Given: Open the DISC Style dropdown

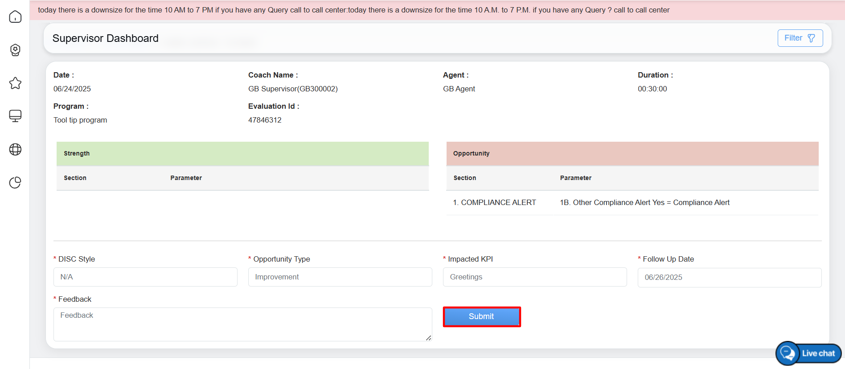Looking at the screenshot, I should point(145,277).
